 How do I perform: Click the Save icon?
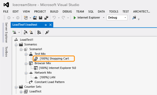tap(41, 18)
